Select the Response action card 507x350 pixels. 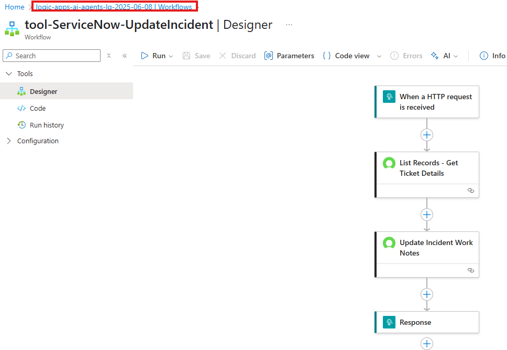(426, 322)
